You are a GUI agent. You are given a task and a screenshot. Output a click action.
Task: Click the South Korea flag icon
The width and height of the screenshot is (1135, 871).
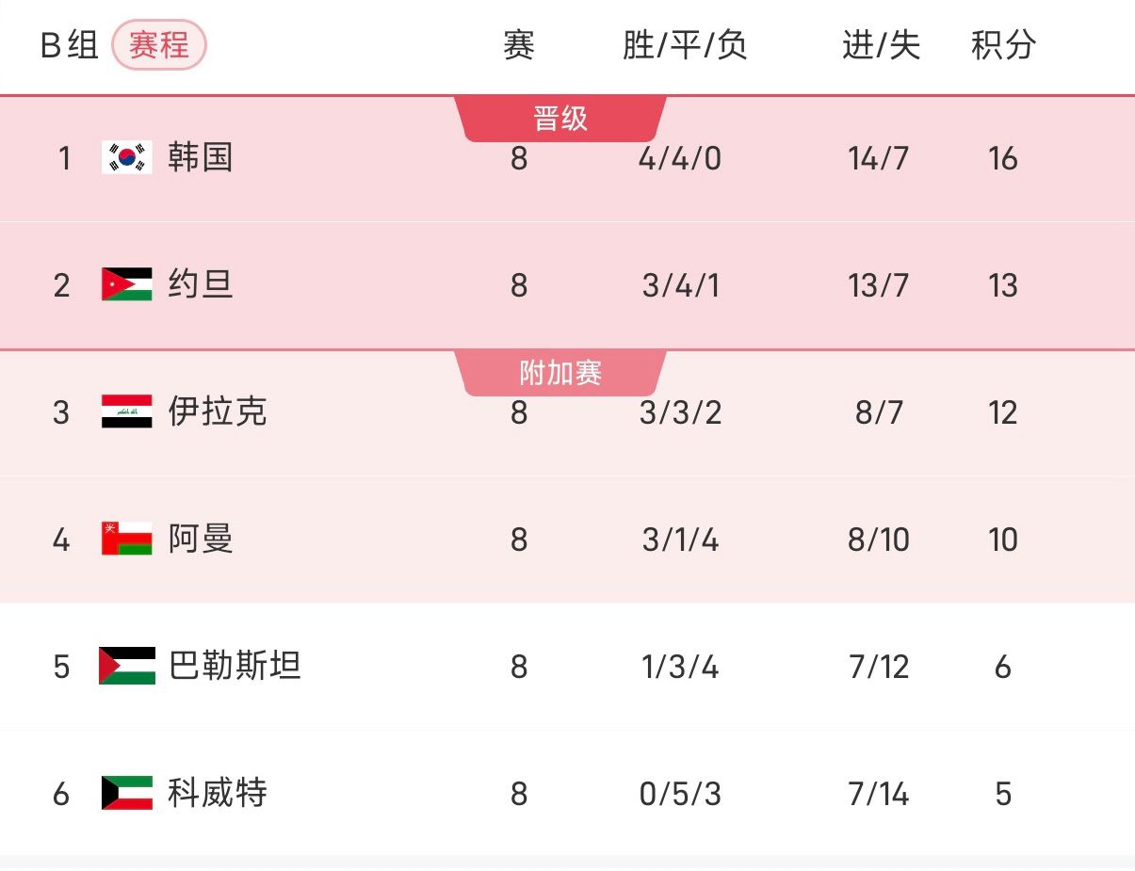[125, 158]
